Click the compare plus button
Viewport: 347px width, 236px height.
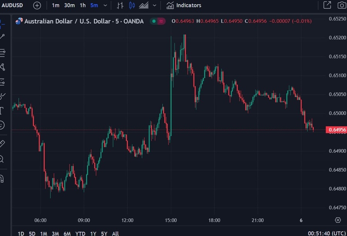coord(37,5)
